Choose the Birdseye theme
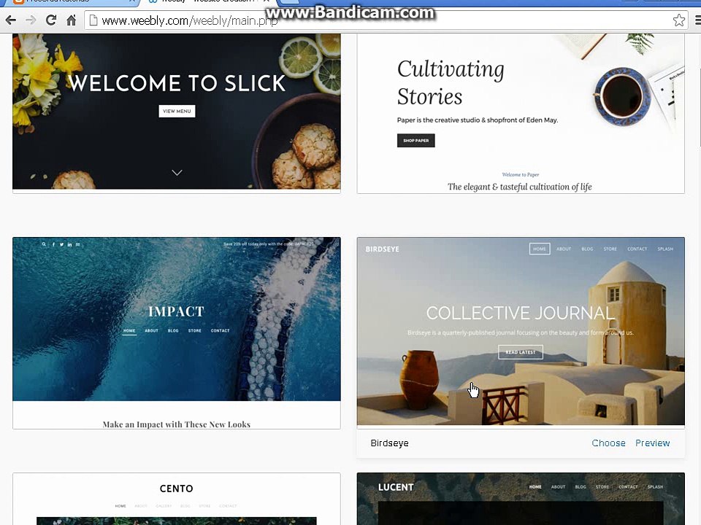Screen dimensions: 701x525 [608, 443]
